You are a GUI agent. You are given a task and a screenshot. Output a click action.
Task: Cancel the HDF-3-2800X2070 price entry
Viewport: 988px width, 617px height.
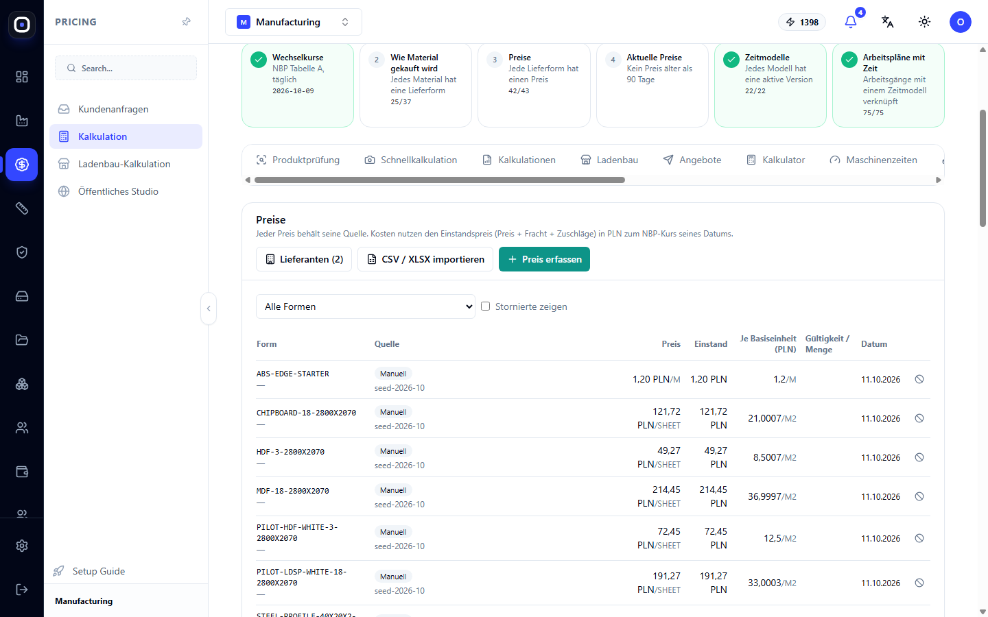[919, 457]
